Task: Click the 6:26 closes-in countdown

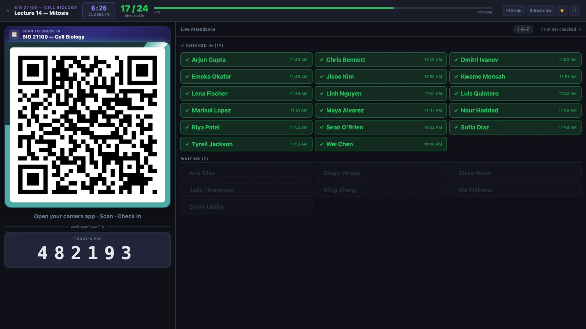Action: pos(99,11)
